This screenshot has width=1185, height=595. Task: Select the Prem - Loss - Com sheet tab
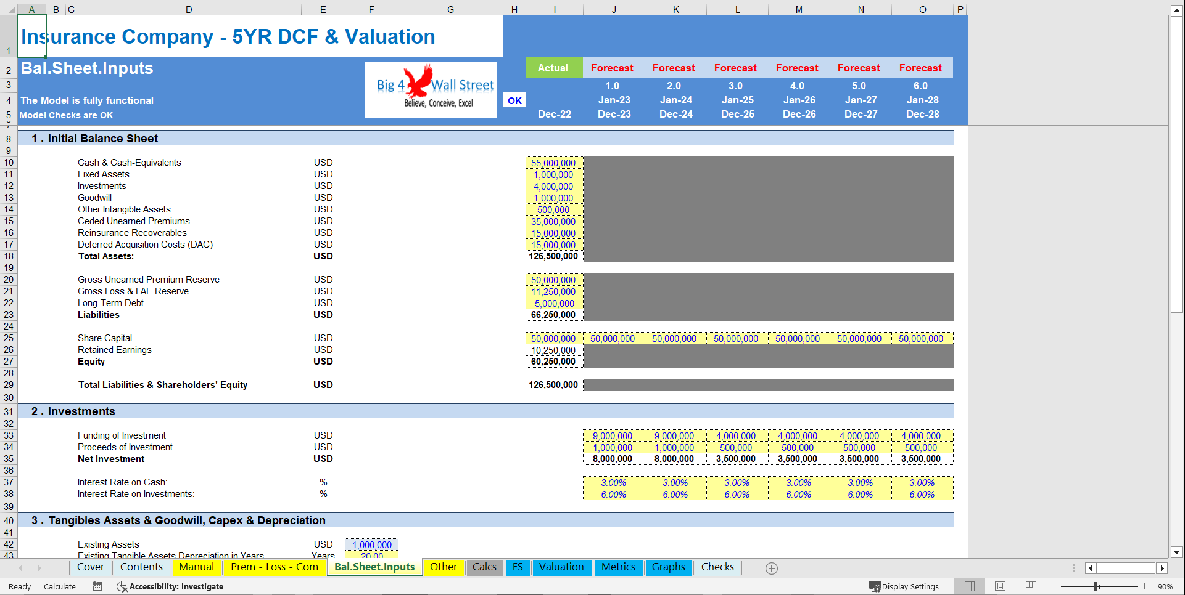[275, 567]
